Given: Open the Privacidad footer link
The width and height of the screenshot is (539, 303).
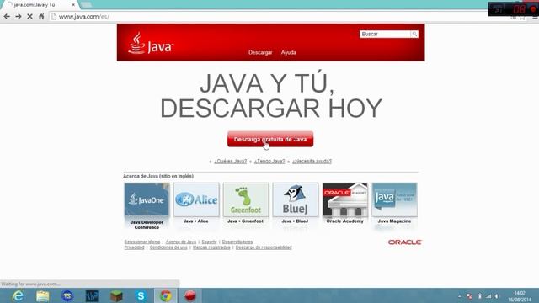Looking at the screenshot, I should [x=134, y=247].
